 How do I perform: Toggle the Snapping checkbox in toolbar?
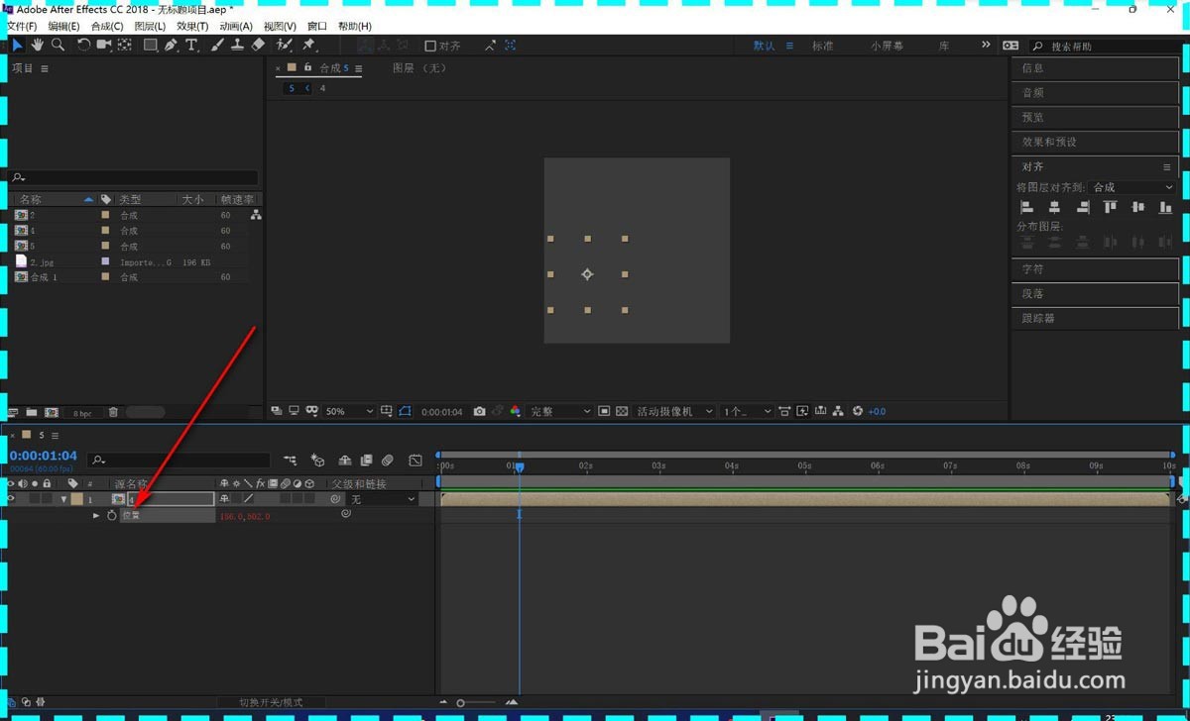click(430, 46)
